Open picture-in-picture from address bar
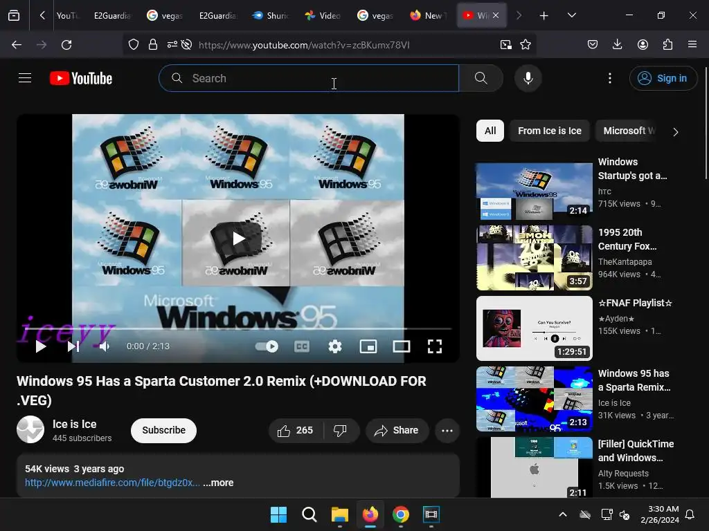 pos(506,45)
